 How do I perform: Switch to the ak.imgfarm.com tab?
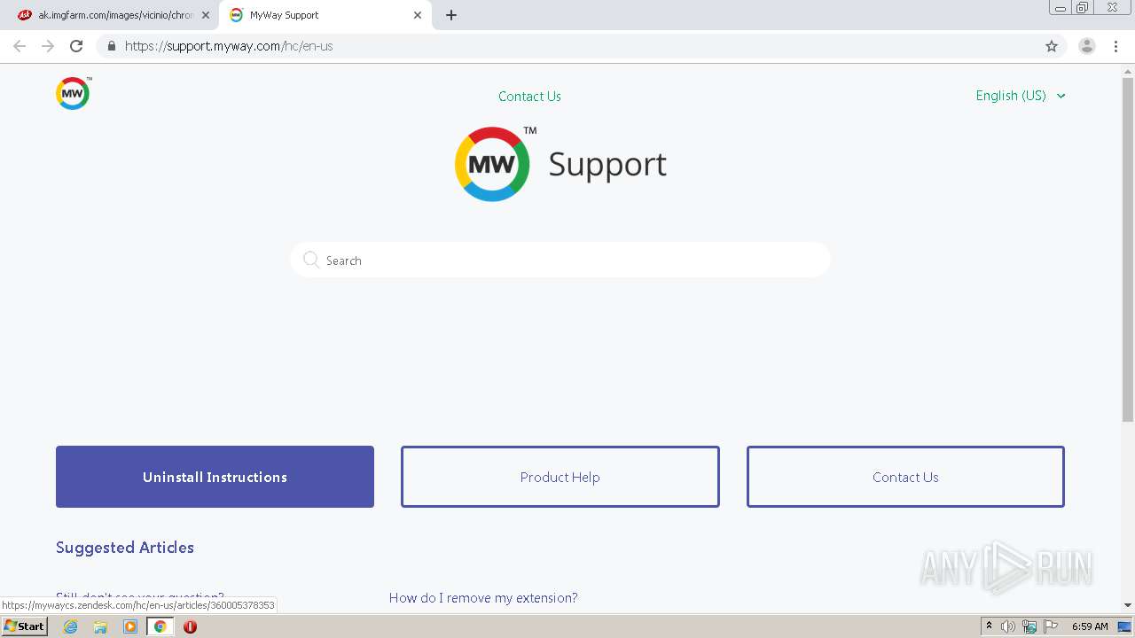(x=110, y=15)
